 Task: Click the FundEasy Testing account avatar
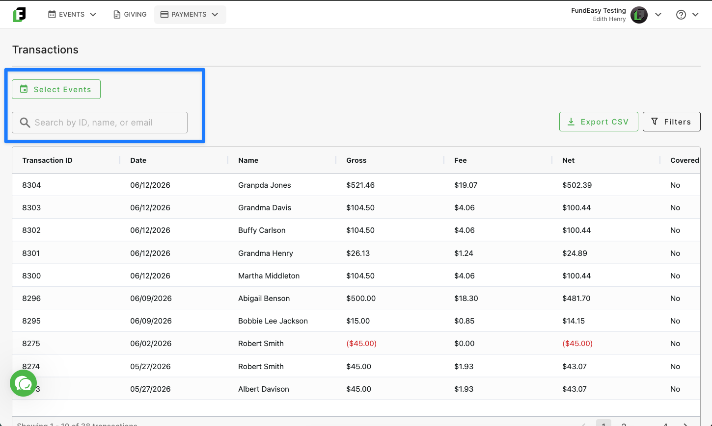coord(639,15)
